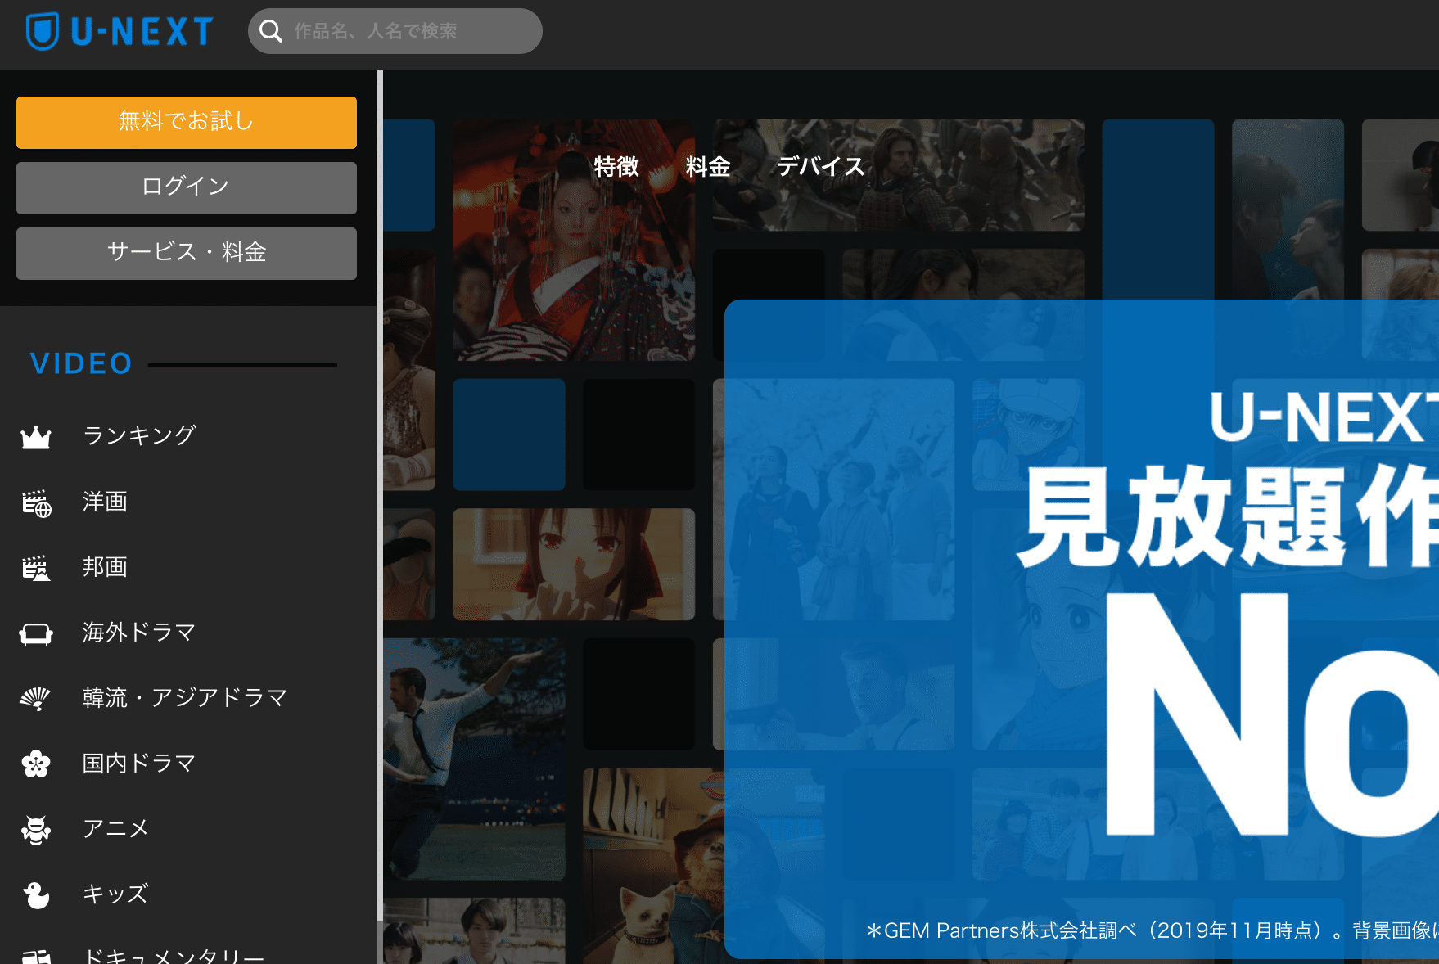The height and width of the screenshot is (964, 1439).
Task: Start the free trial with 無料でお試し button
Action: pos(187,123)
